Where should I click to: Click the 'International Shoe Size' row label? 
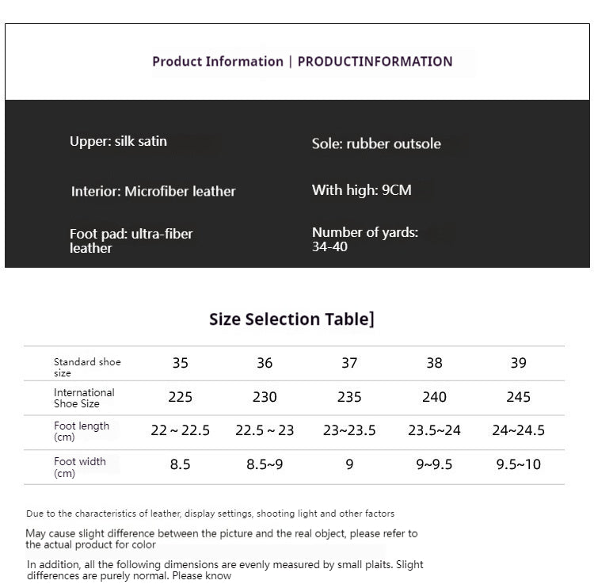click(84, 398)
